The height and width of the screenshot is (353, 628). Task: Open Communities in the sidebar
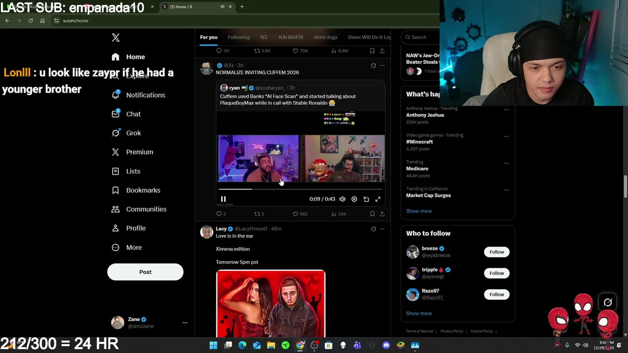coord(139,209)
